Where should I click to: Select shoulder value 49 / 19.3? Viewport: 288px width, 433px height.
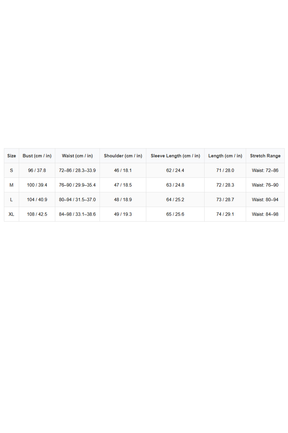coord(123,214)
